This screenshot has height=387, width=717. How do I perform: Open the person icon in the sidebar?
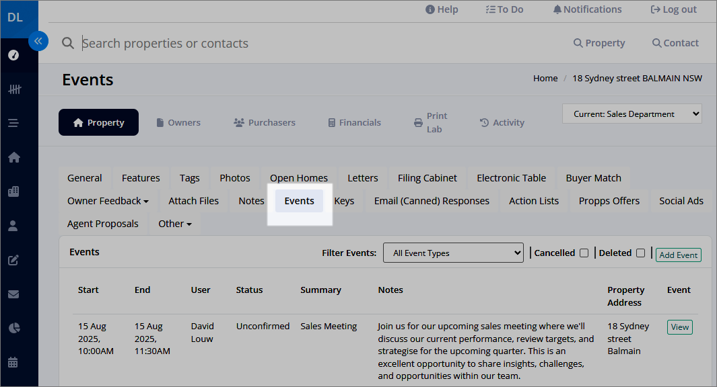[13, 226]
